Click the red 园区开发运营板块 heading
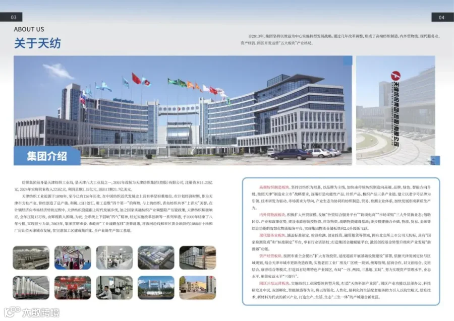 (274, 283)
